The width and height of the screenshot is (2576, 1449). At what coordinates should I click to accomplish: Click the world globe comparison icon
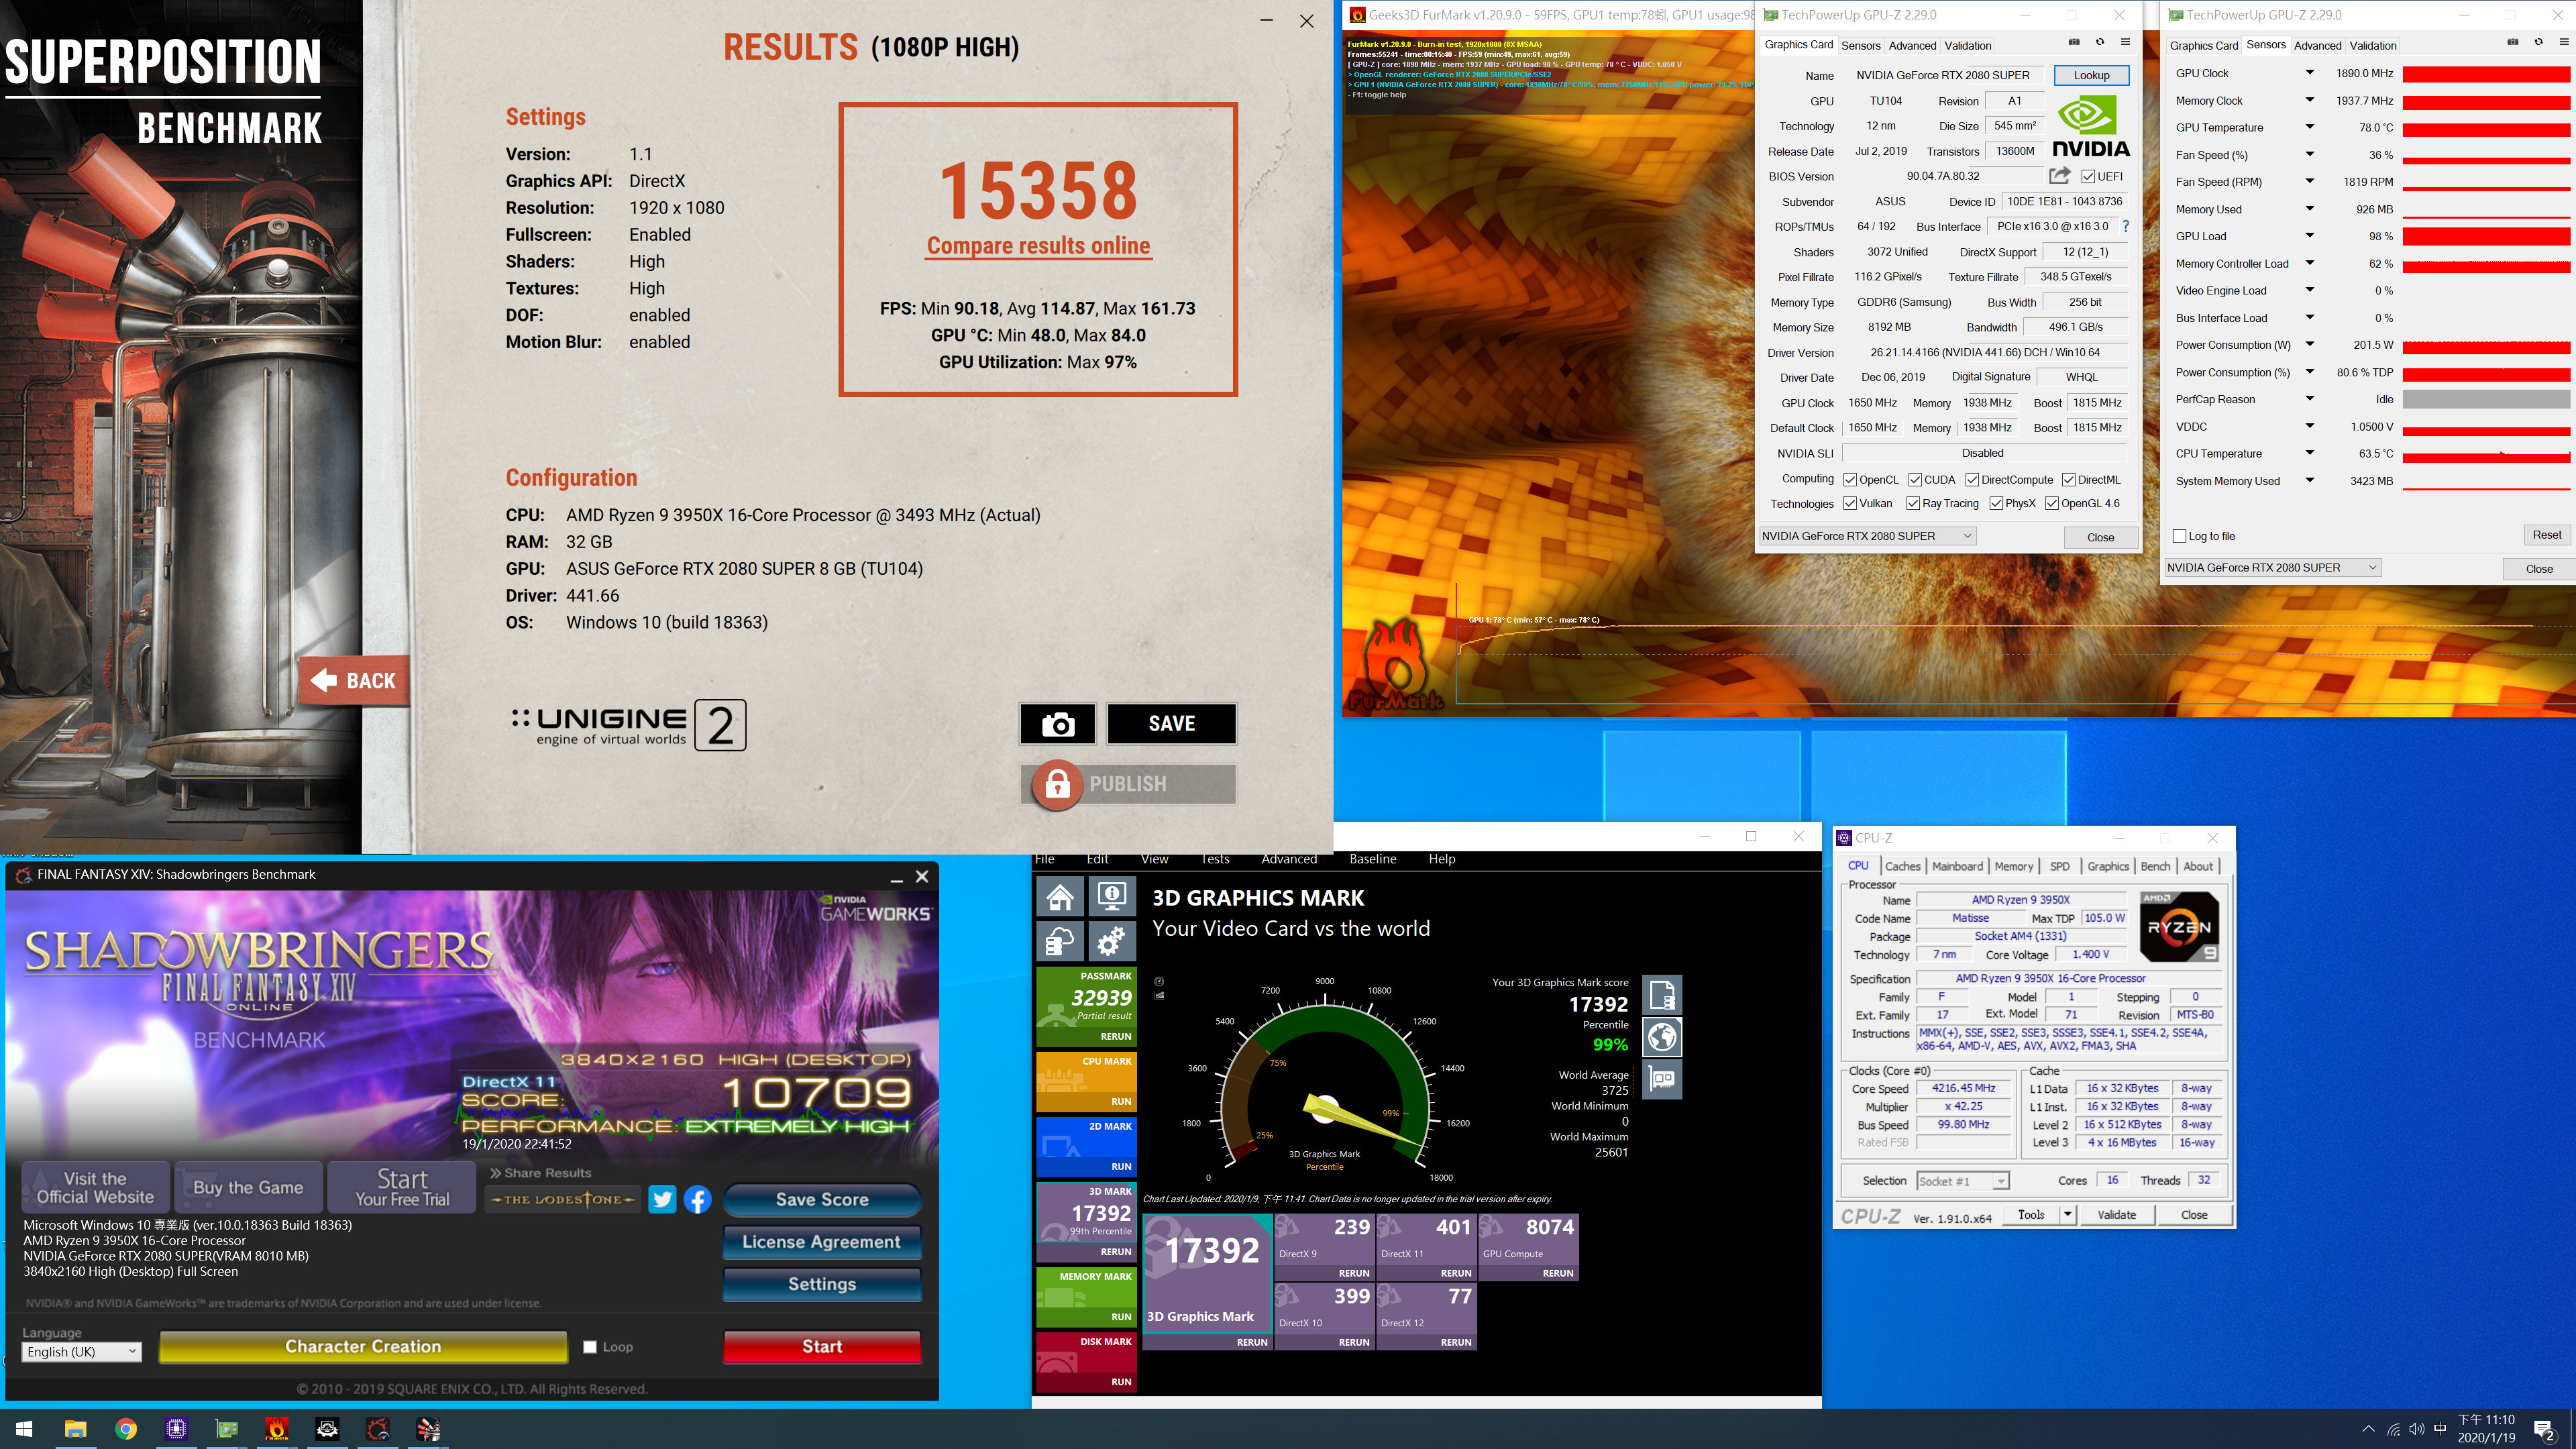point(1662,1037)
